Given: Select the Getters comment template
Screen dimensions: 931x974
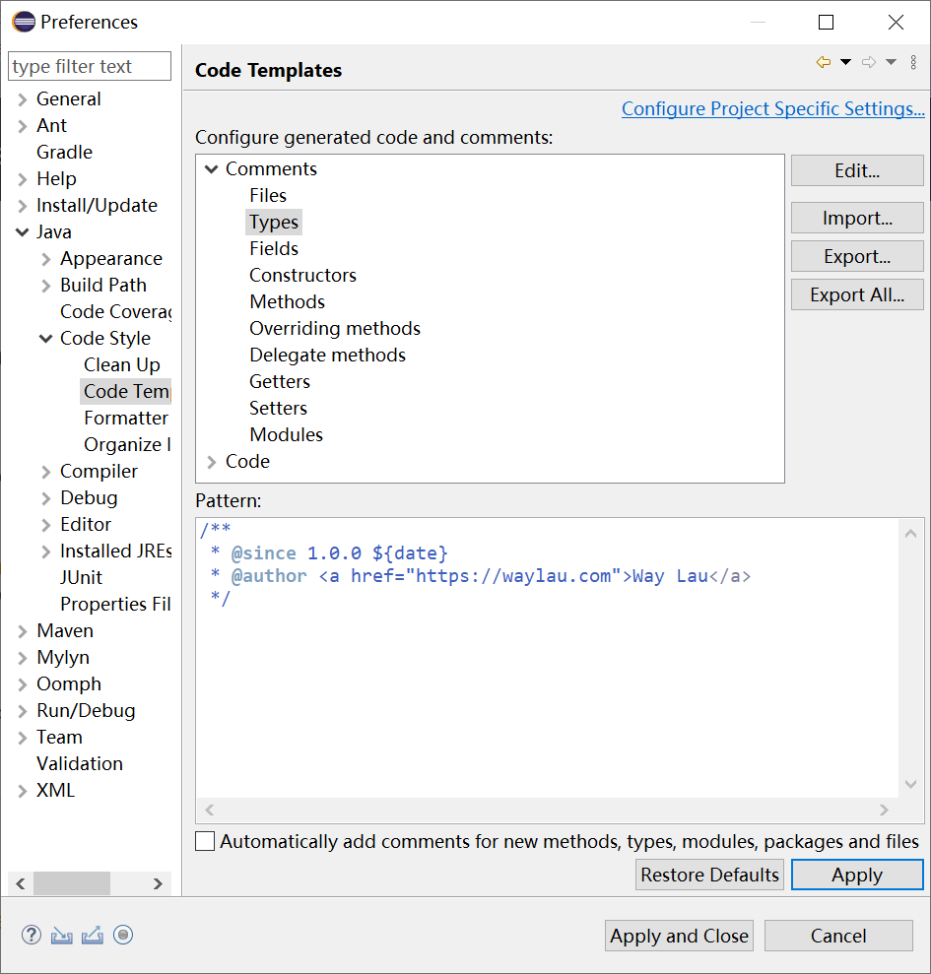Looking at the screenshot, I should tap(279, 381).
